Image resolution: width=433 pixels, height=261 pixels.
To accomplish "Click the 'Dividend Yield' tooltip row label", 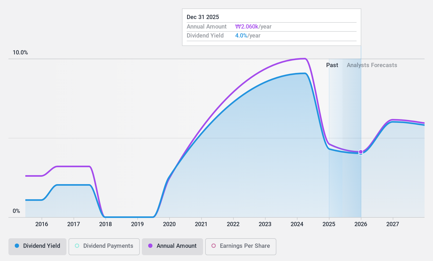I will [205, 36].
